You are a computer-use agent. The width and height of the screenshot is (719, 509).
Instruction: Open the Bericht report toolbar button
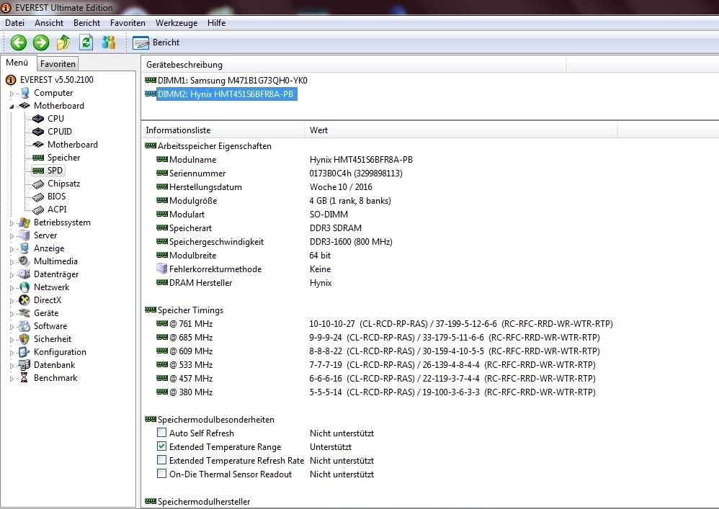coord(156,42)
